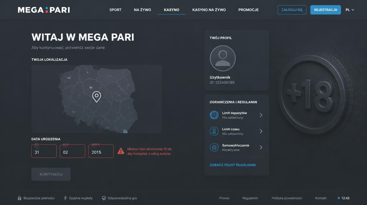Click the user profile avatar icon
The height and width of the screenshot is (205, 367).
(223, 58)
